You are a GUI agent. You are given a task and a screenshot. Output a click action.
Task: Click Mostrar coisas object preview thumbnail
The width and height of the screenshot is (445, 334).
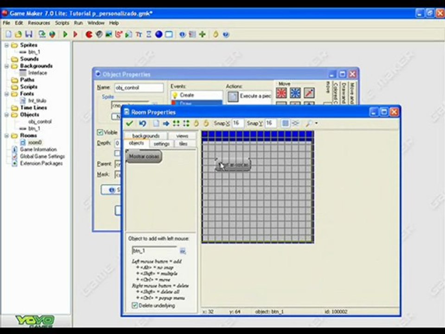click(144, 156)
